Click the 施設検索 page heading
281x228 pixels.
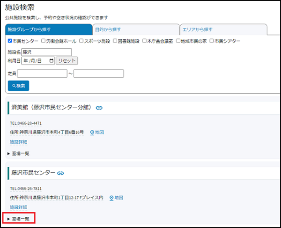(20, 7)
